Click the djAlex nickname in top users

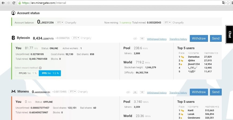[x=191, y=61]
